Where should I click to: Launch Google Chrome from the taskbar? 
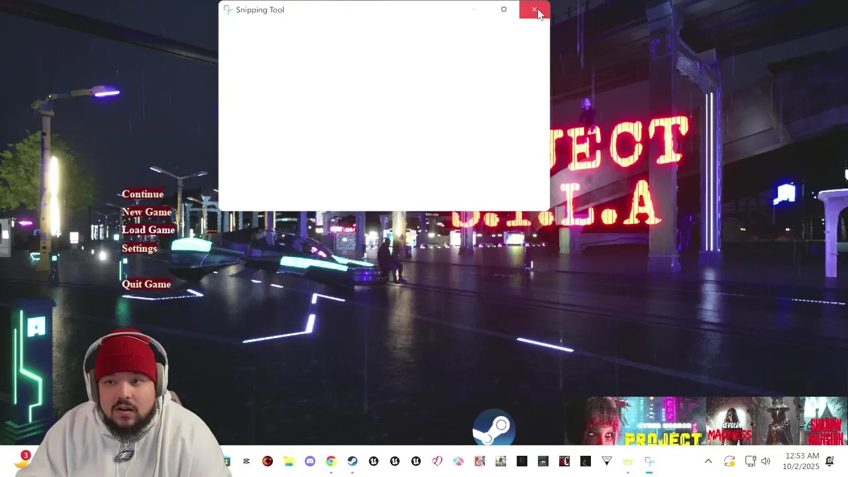tap(331, 461)
